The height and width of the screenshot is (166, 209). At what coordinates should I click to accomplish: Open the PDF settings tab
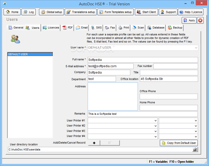(x=68, y=27)
